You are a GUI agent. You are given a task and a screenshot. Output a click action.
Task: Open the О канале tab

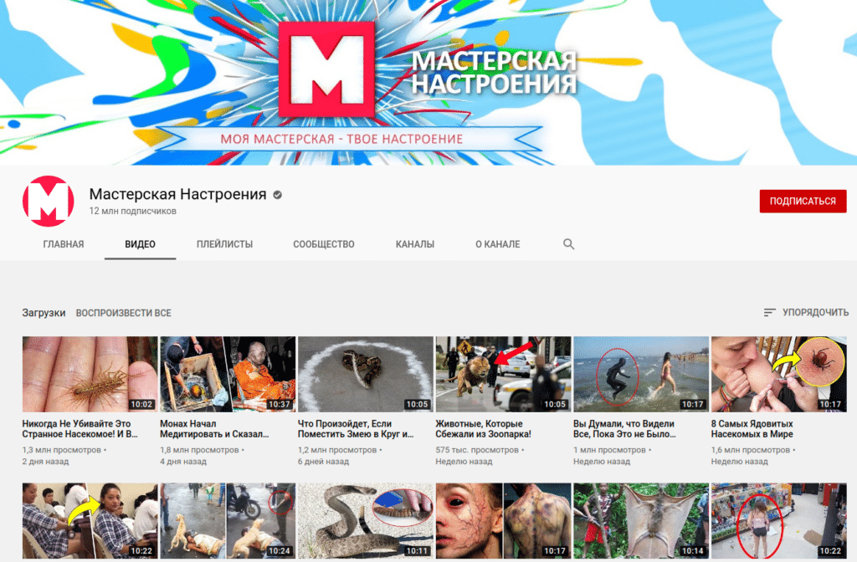pyautogui.click(x=497, y=244)
